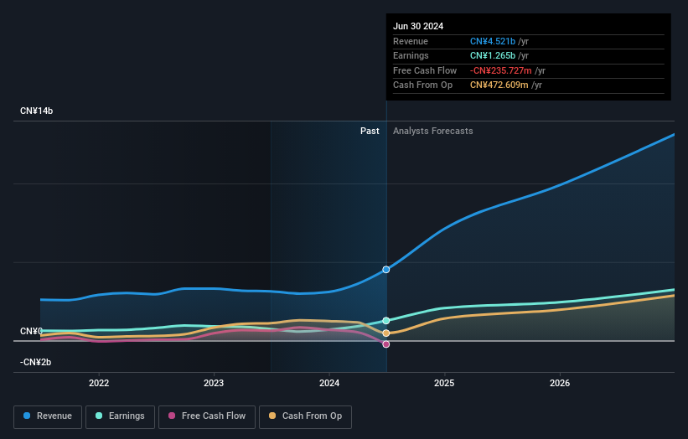Click the Past section label
The image size is (688, 439).
370,131
